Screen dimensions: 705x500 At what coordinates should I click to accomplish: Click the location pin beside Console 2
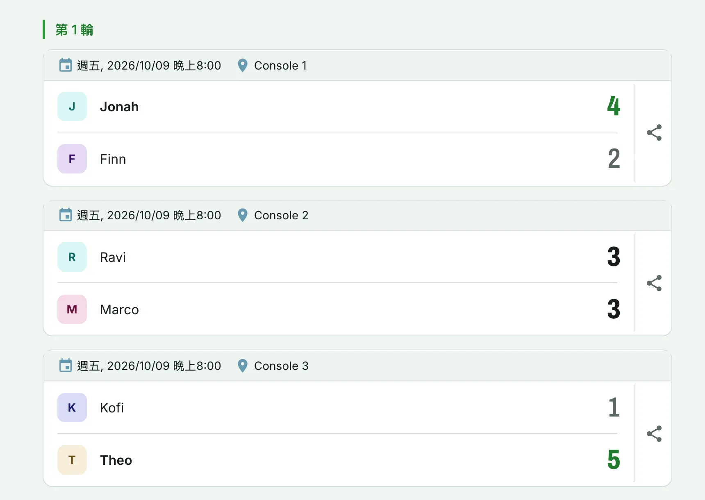243,215
